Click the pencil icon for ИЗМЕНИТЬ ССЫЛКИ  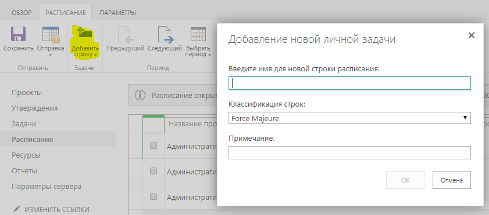(x=16, y=209)
